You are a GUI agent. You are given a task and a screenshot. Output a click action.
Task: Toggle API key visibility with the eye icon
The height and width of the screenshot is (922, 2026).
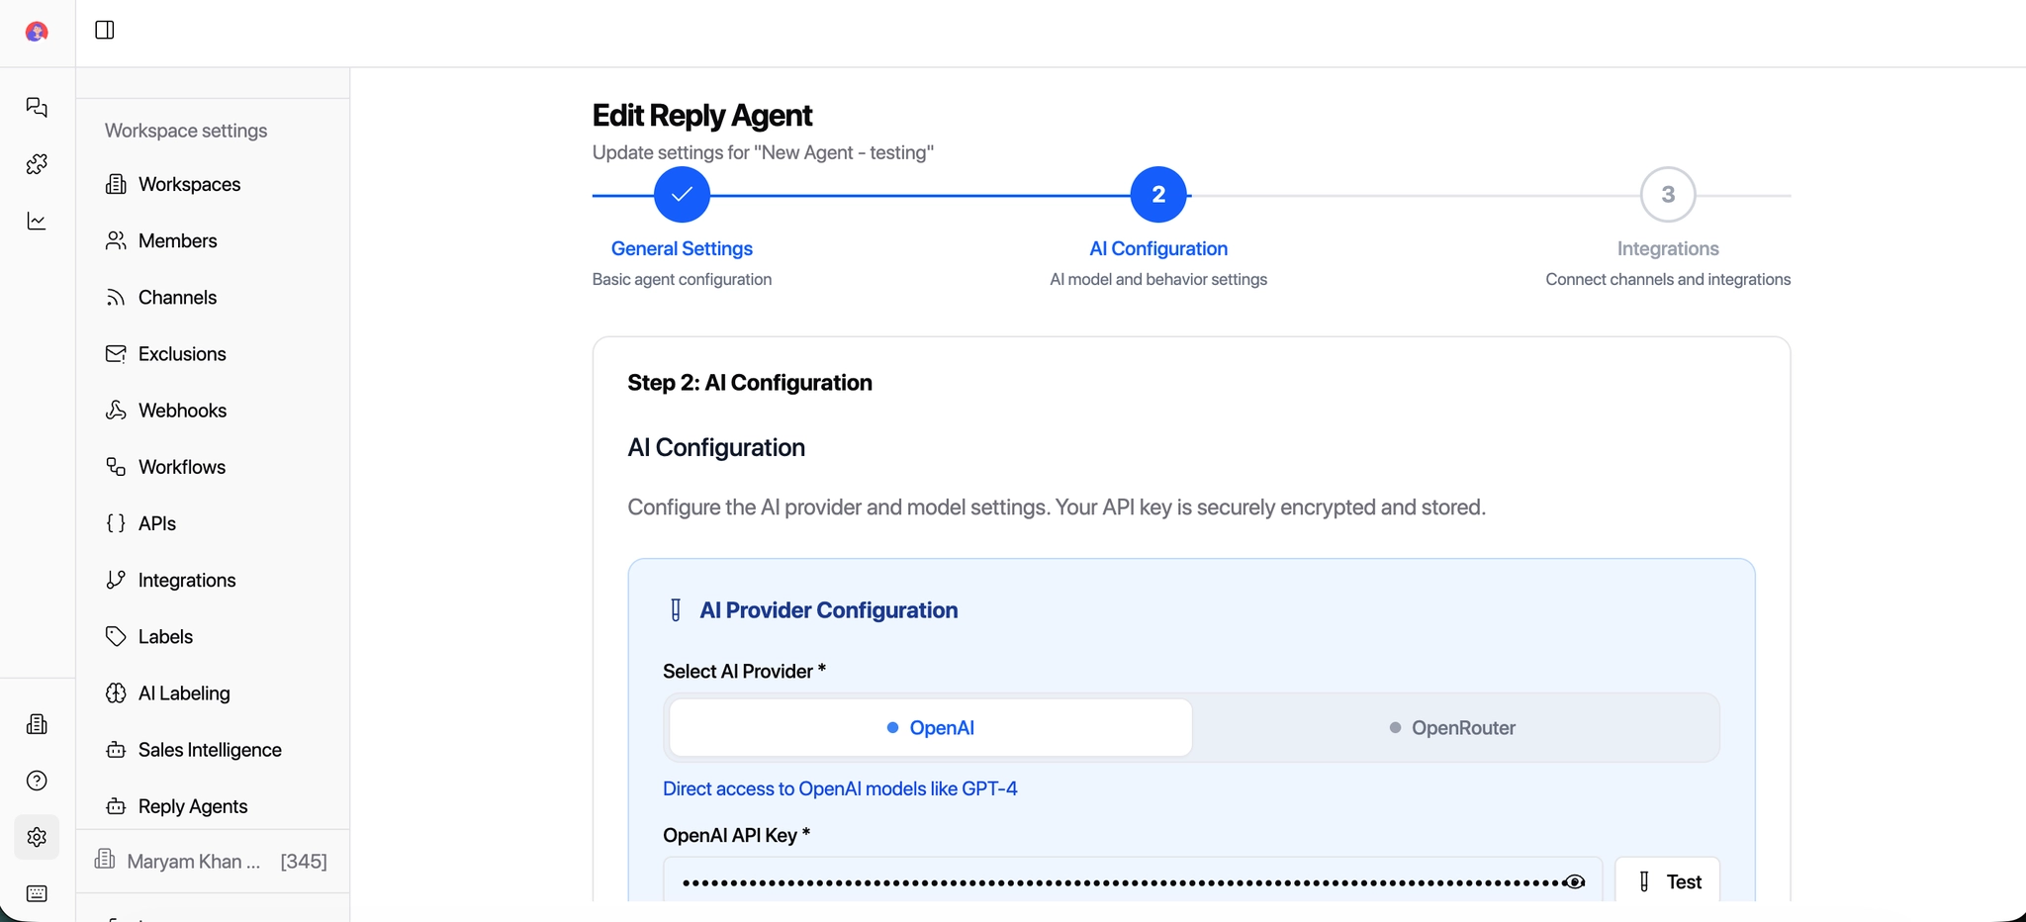[1574, 880]
